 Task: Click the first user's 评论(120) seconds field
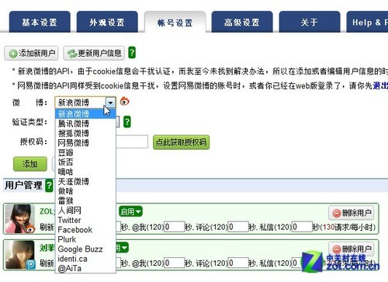point(238,227)
